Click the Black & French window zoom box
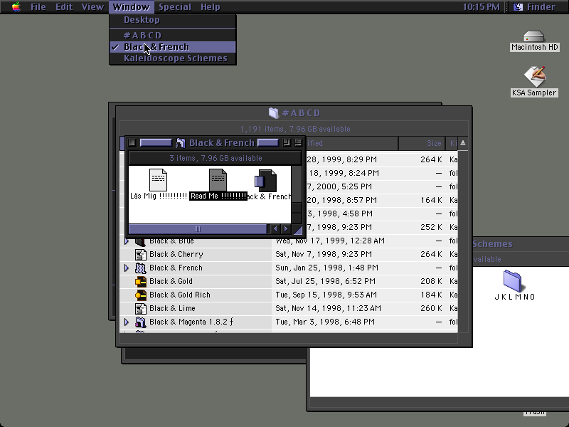This screenshot has width=569, height=427. pos(287,143)
